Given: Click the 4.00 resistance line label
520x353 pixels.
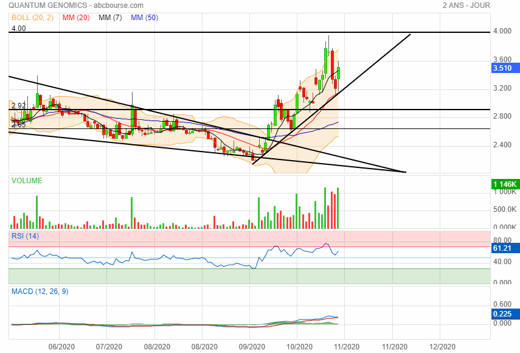Looking at the screenshot, I should pos(19,28).
